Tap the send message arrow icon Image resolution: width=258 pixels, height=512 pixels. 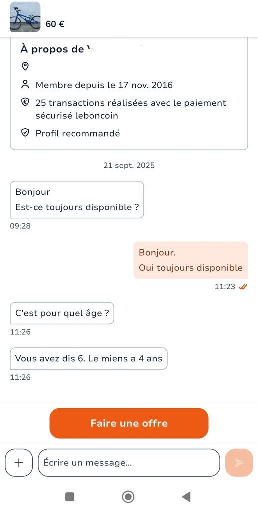point(239,463)
